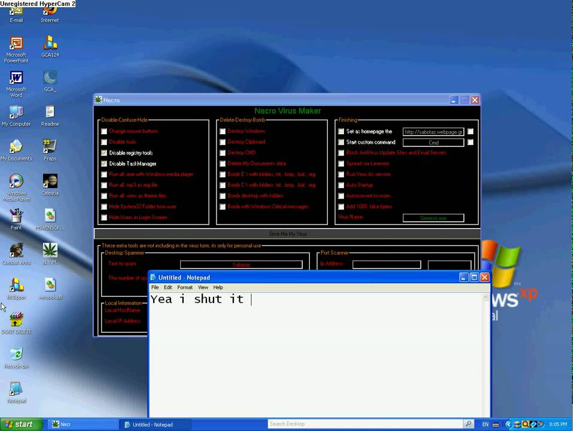This screenshot has width=573, height=431.
Task: Open the Paint desktop icon
Action: 16,219
